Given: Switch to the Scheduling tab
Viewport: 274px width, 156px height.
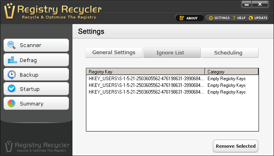Looking at the screenshot, I should point(230,53).
